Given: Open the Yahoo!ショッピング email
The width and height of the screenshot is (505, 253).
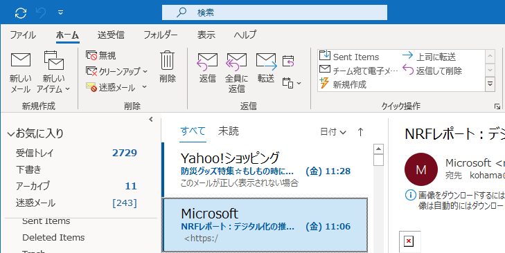Looking at the screenshot, I should [265, 170].
